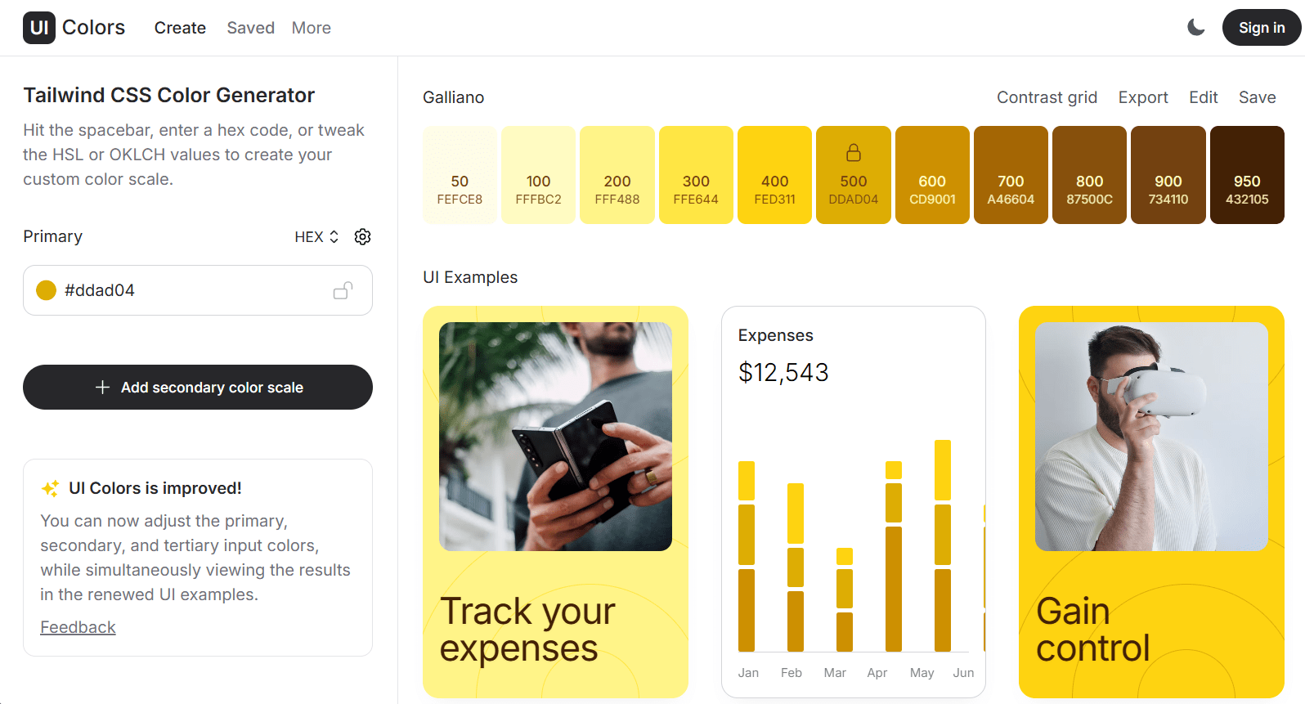
Task: Select the 950 swatch 432105
Action: 1247,175
